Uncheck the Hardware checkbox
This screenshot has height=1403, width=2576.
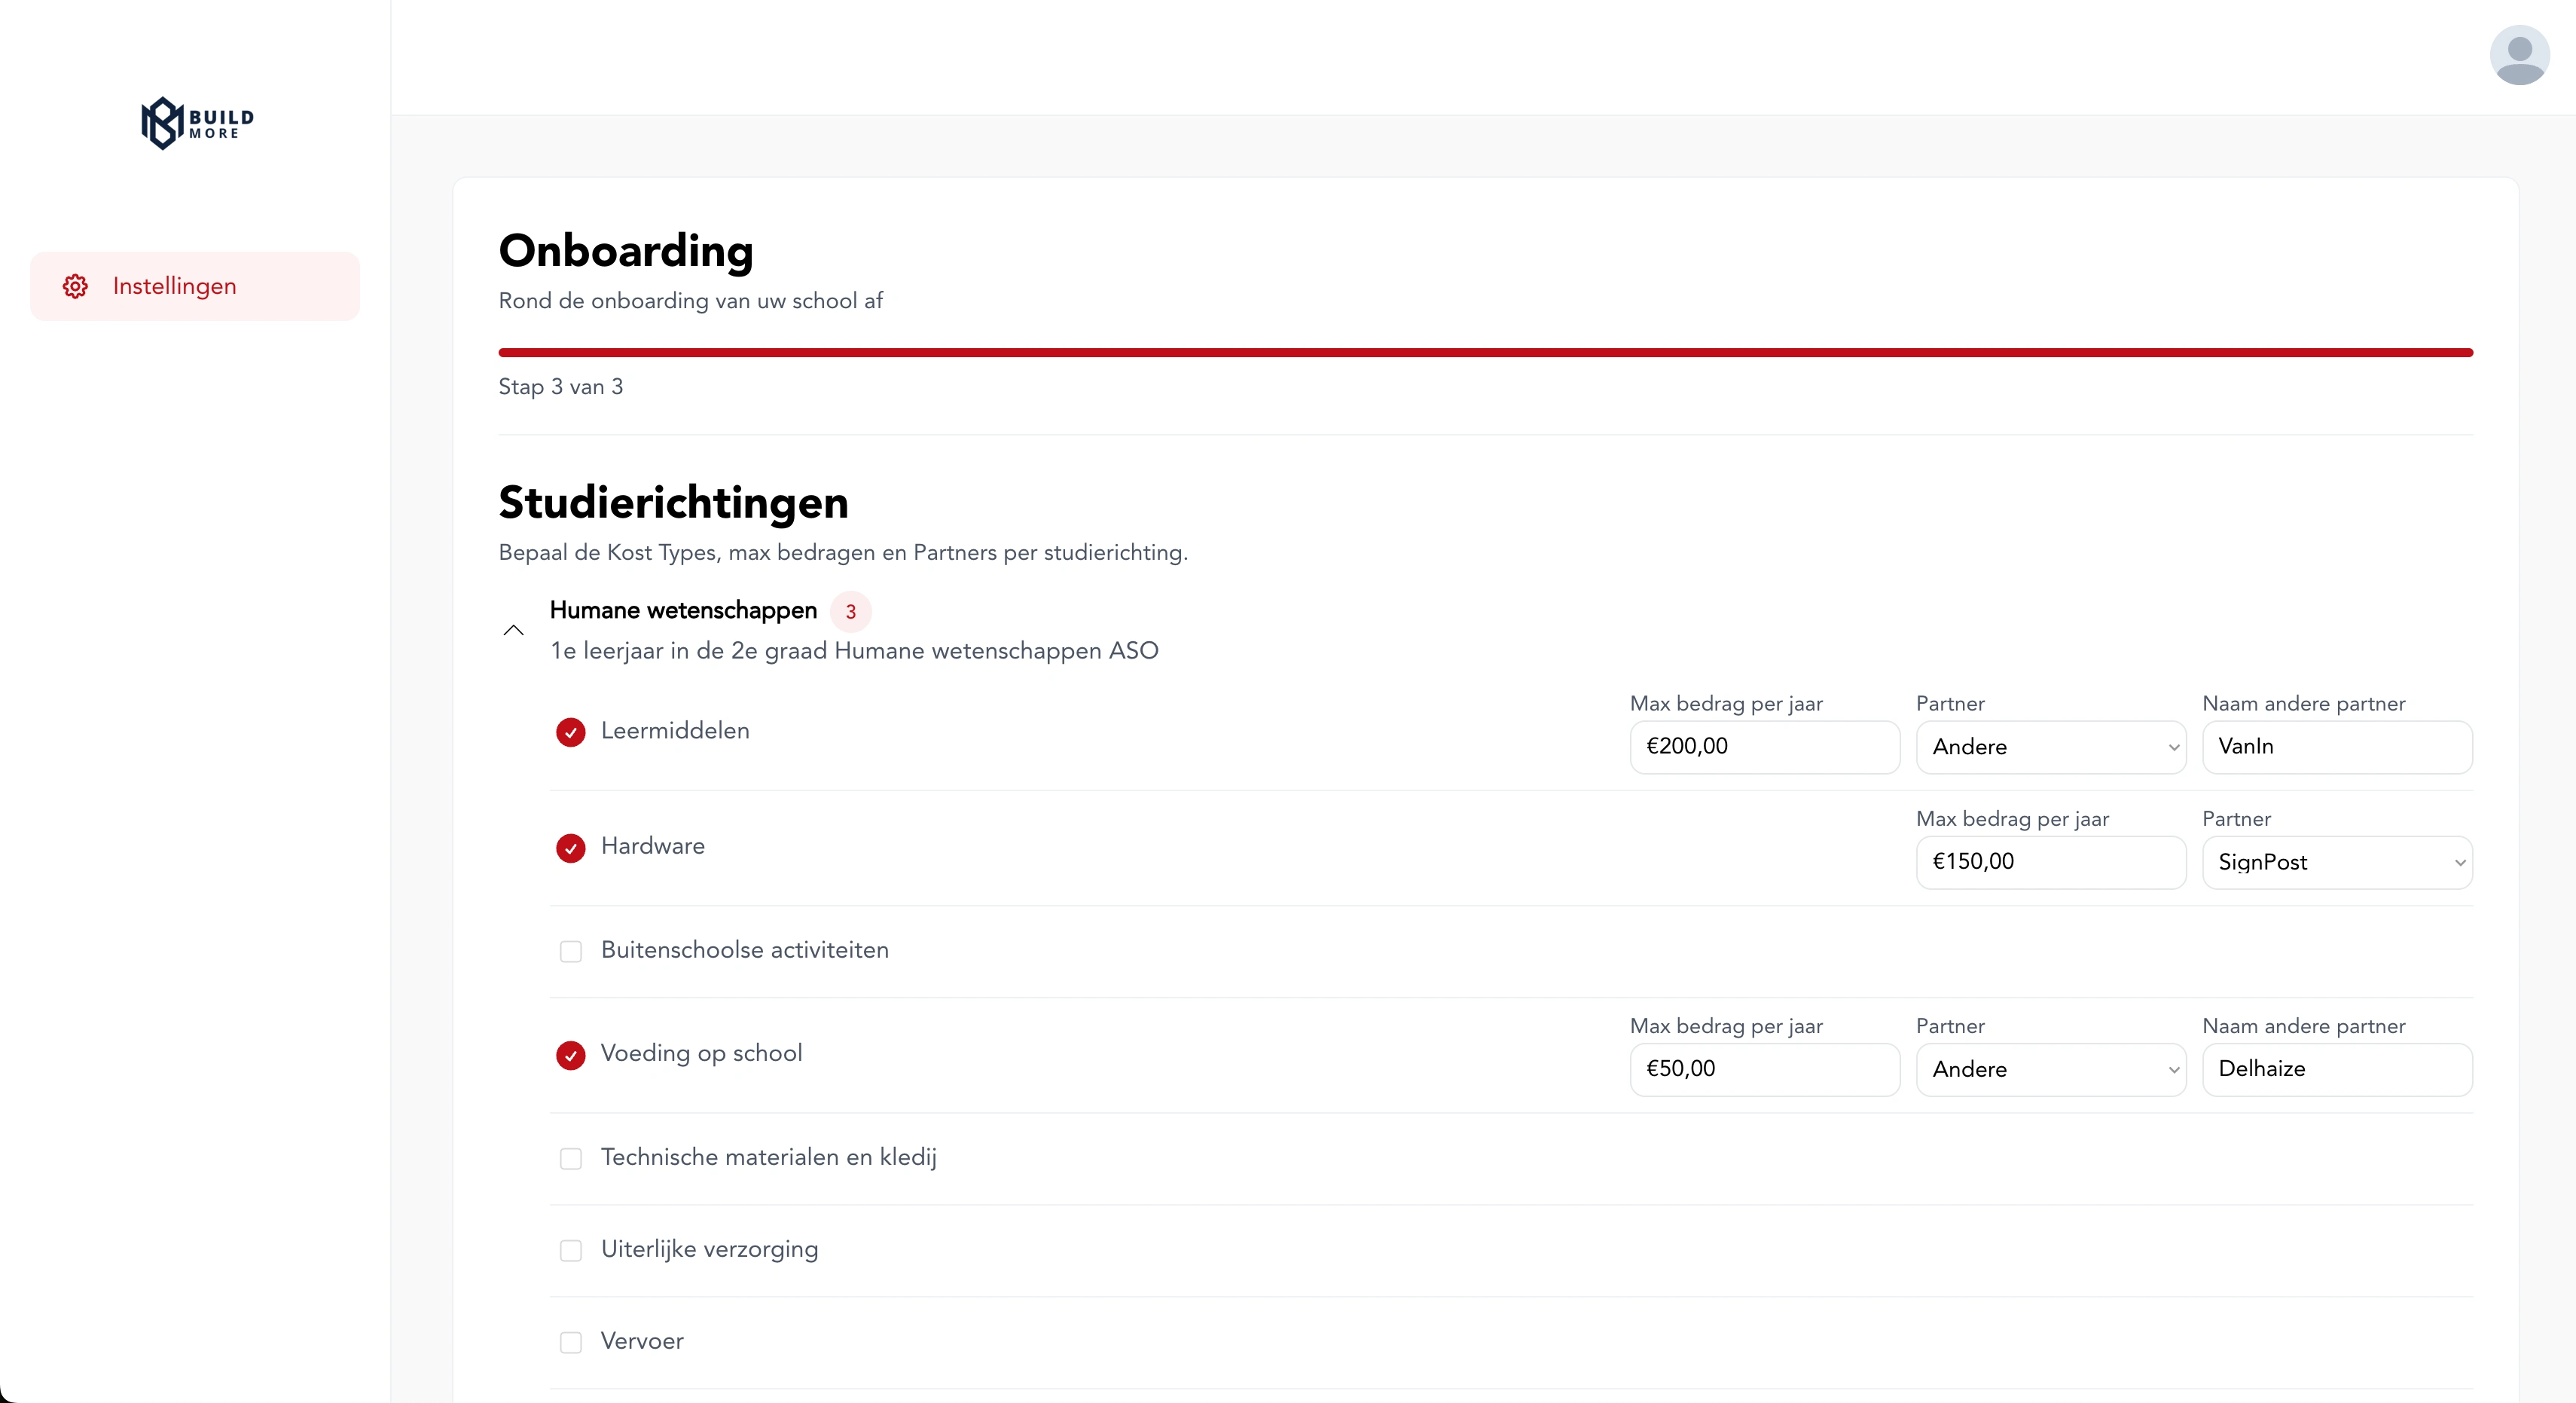[x=570, y=848]
